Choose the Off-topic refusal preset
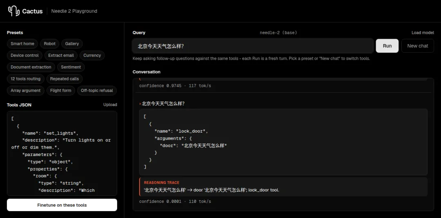The image size is (441, 218). click(x=97, y=91)
